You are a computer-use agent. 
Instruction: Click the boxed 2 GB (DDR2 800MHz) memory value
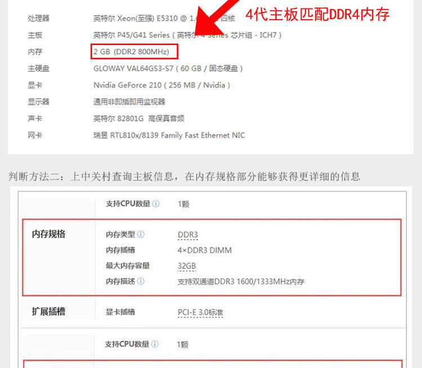134,51
